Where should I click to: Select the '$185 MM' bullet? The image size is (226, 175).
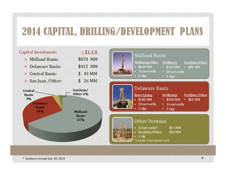145,99
